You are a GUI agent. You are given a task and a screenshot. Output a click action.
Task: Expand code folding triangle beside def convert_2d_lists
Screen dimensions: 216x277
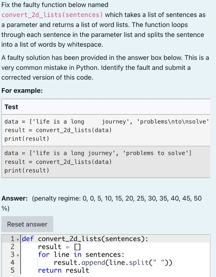tap(17, 240)
